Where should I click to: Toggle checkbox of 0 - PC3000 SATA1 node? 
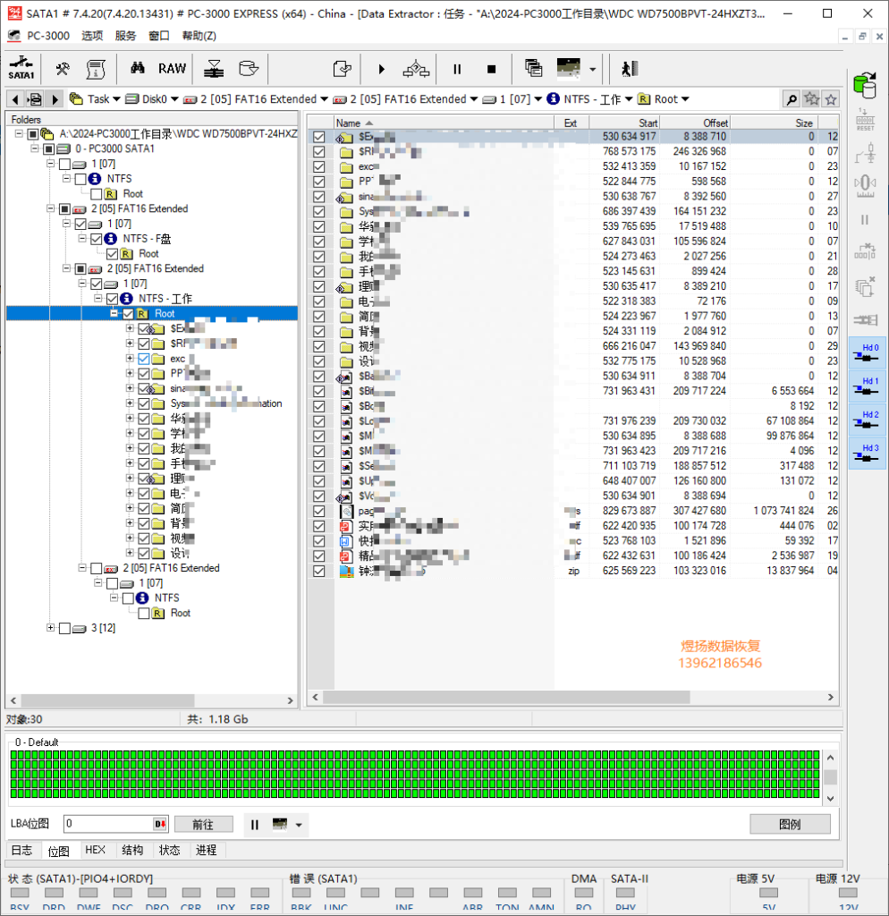[x=49, y=149]
